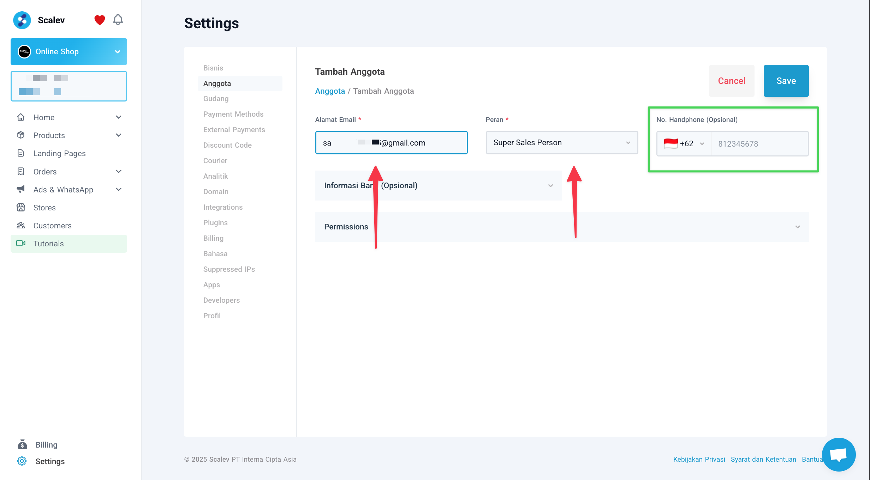Focus the No. Handphone number field

[x=760, y=143]
